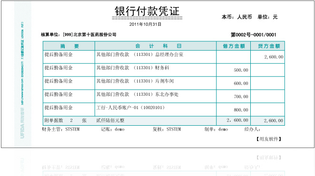The height and width of the screenshot is (176, 315).
Task: Click the 附单据数 2 张 cell
Action: point(65,120)
